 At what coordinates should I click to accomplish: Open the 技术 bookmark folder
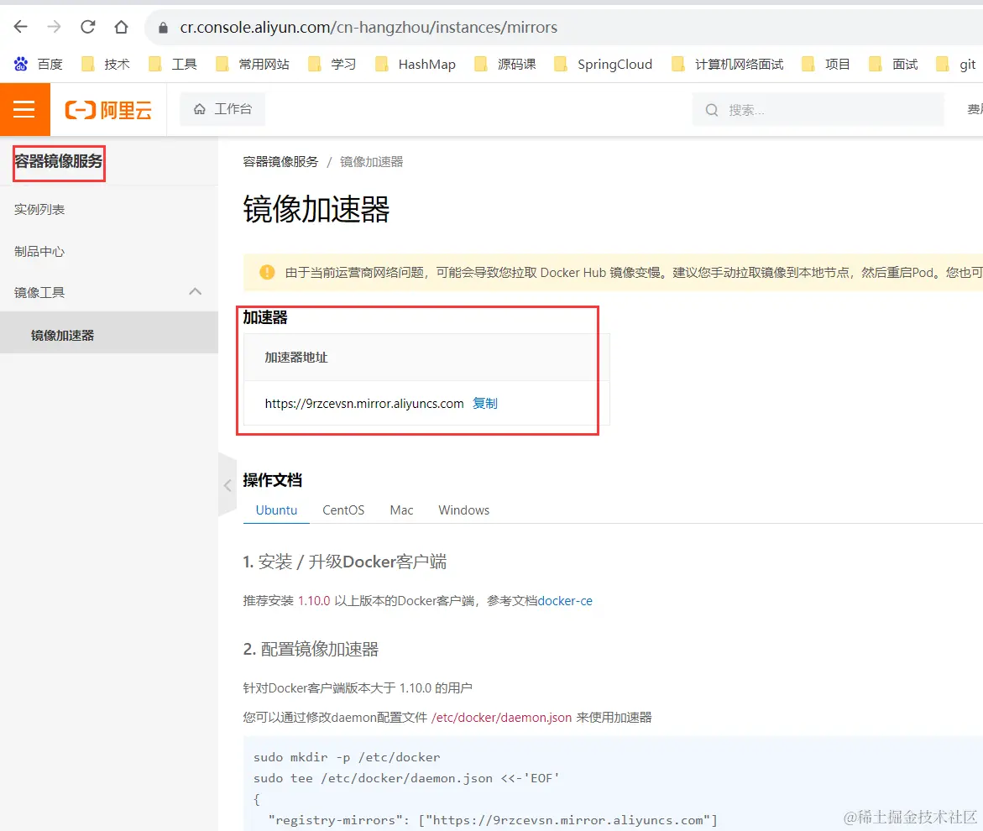click(106, 64)
